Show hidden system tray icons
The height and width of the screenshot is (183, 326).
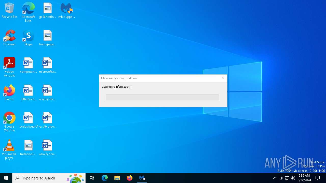coord(275,178)
